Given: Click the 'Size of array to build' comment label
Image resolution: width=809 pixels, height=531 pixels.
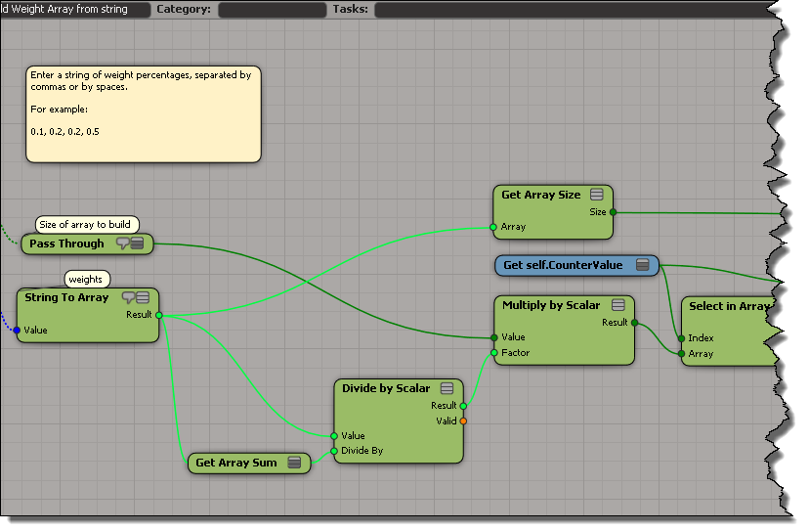Looking at the screenshot, I should (84, 225).
